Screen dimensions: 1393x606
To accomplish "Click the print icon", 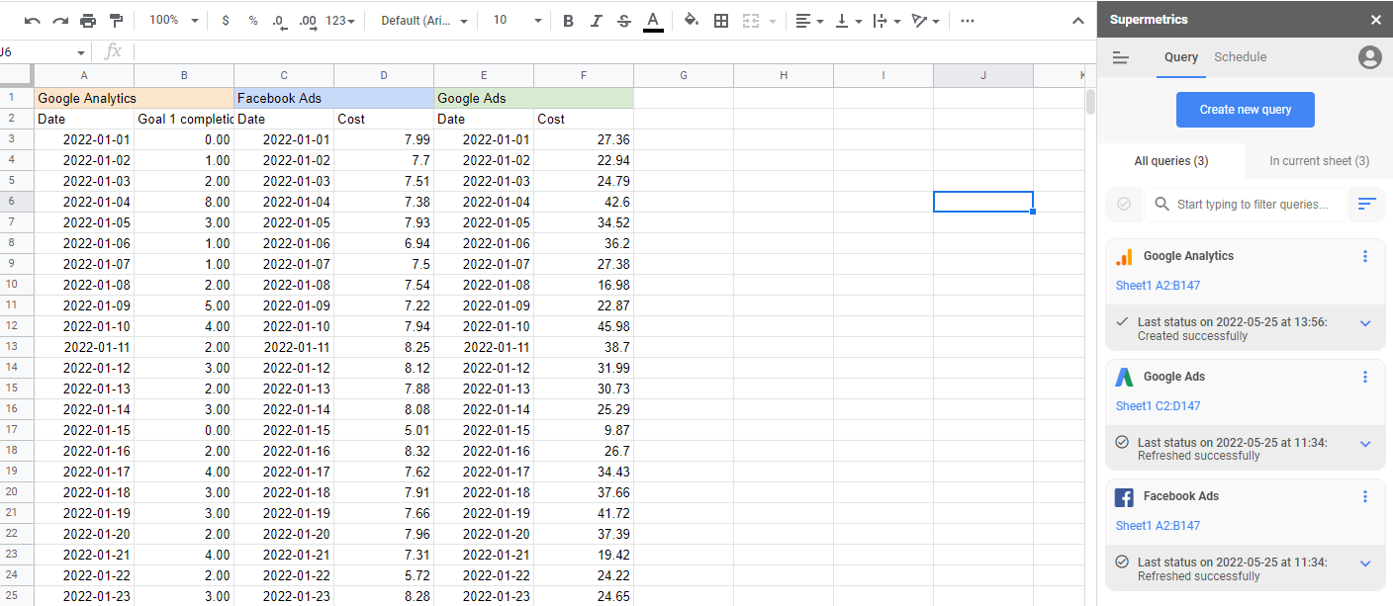I will (x=88, y=21).
